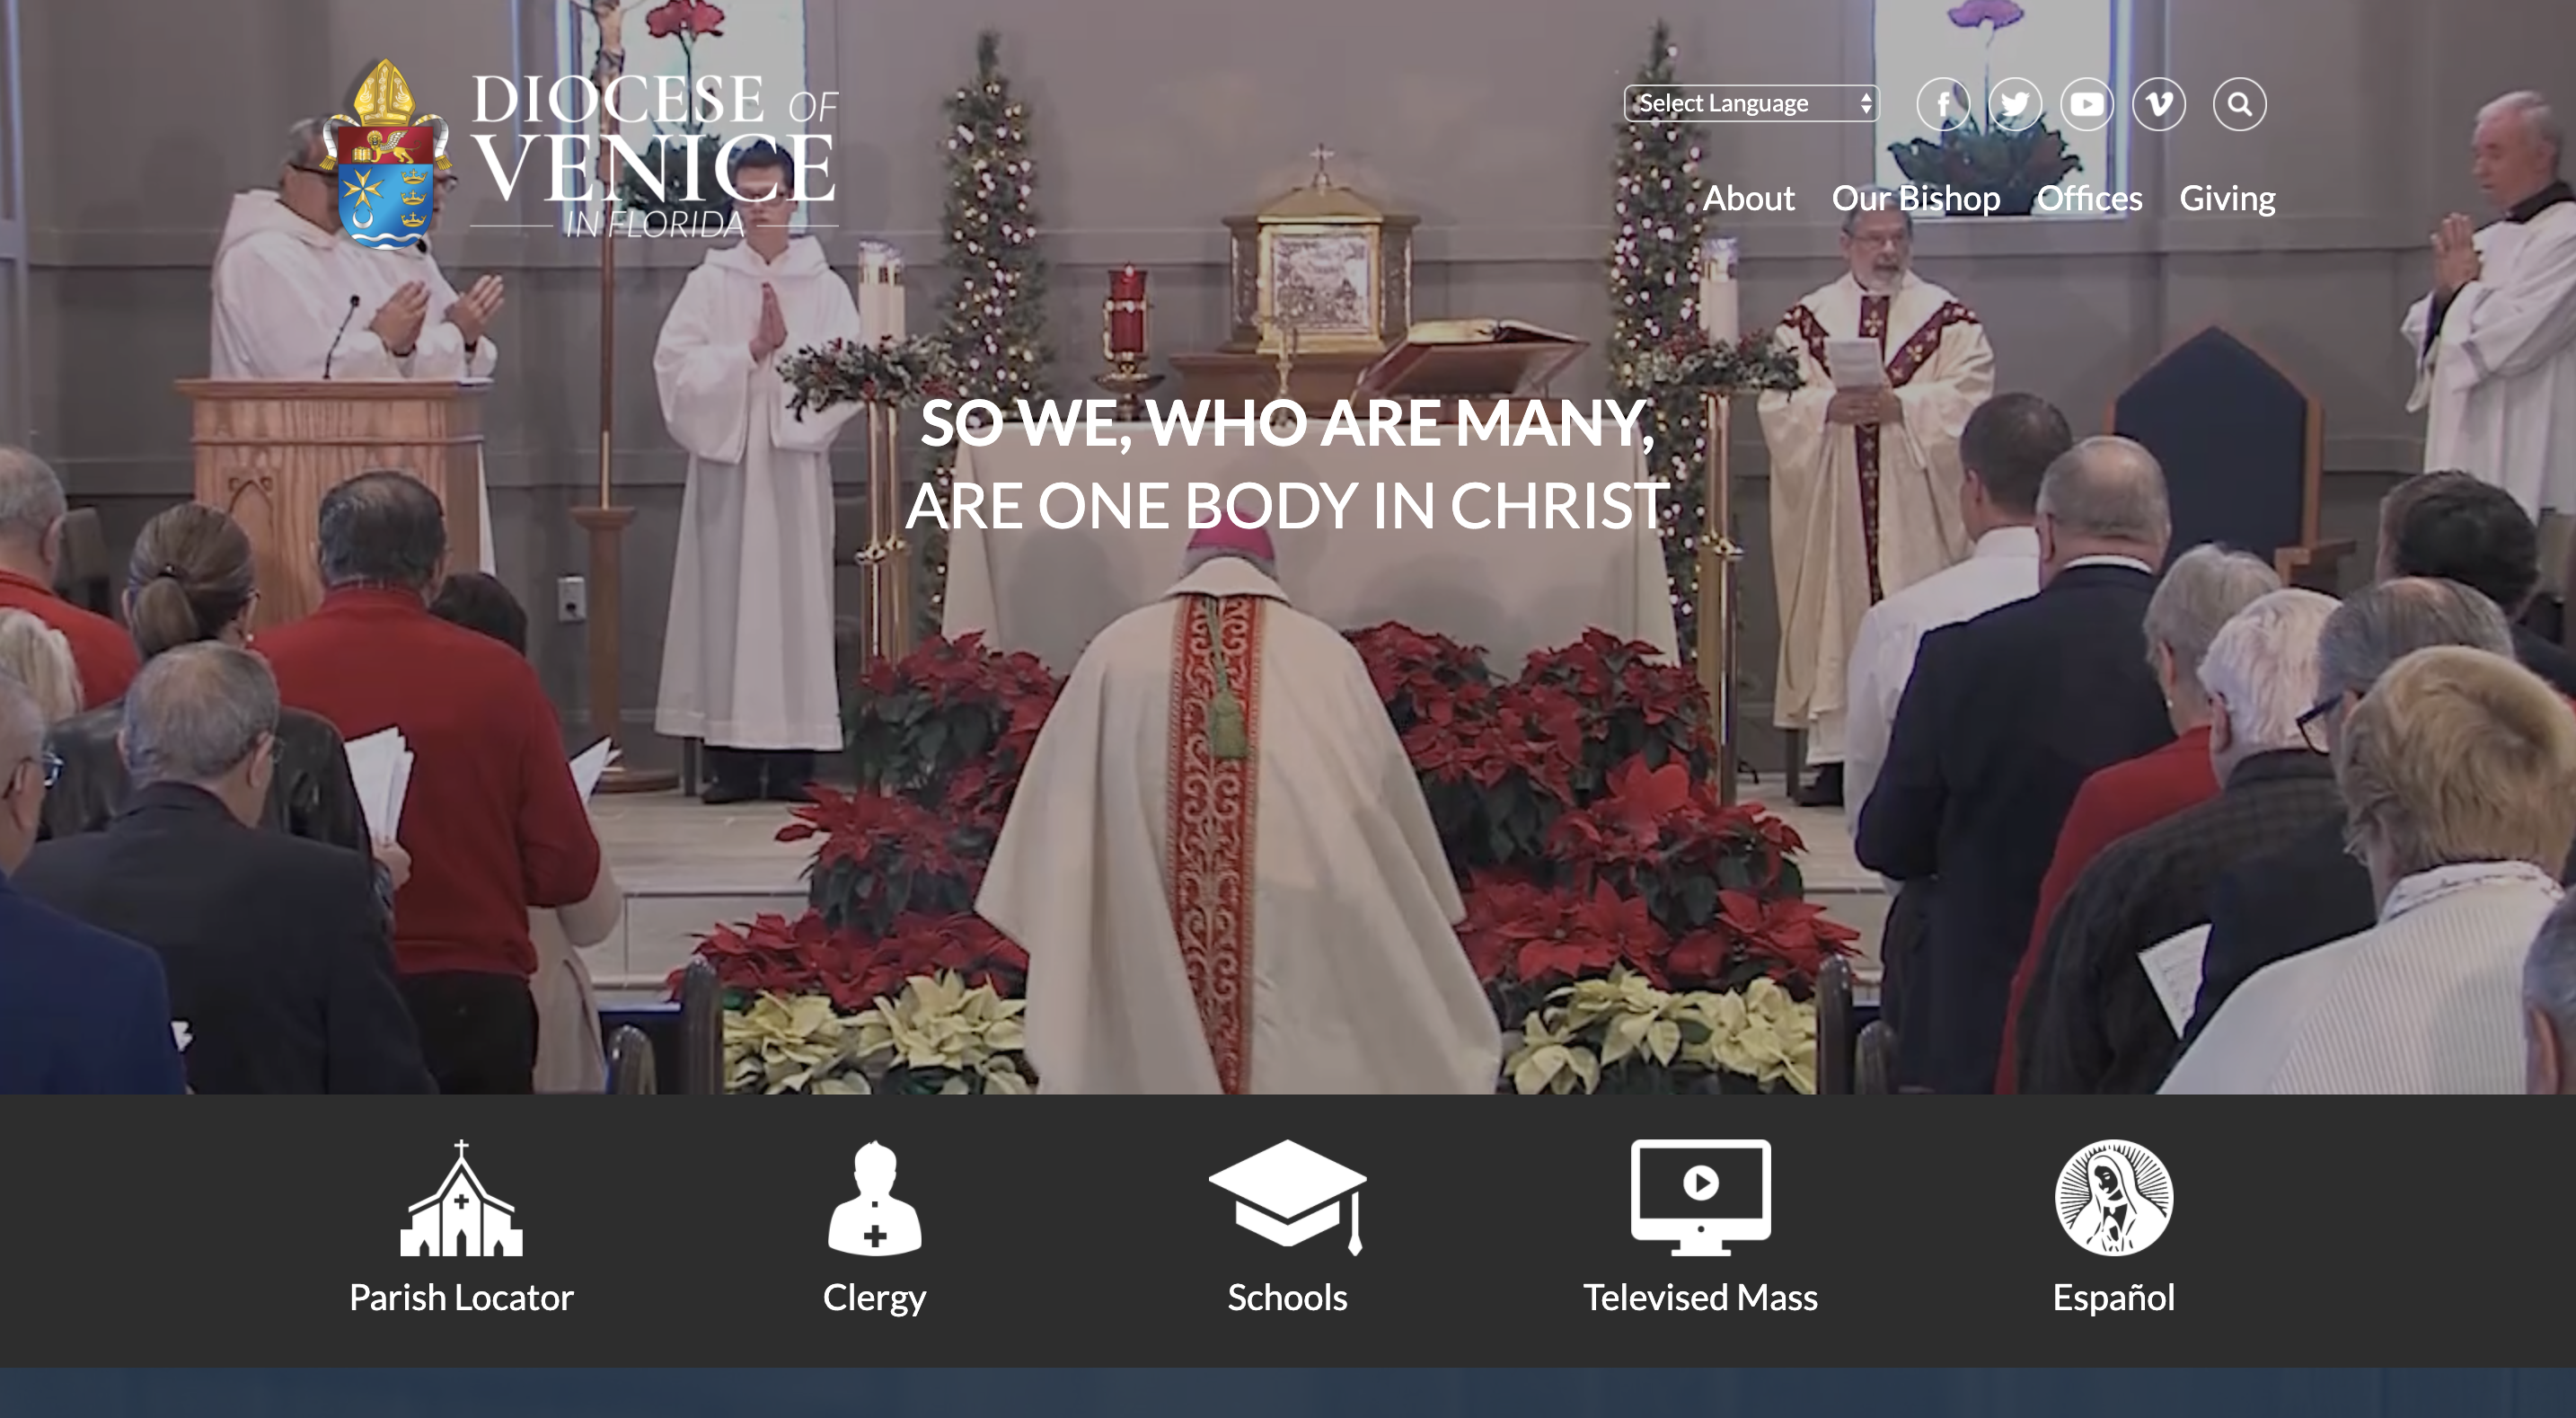Open the Facebook social icon
The width and height of the screenshot is (2576, 1418).
tap(1943, 104)
